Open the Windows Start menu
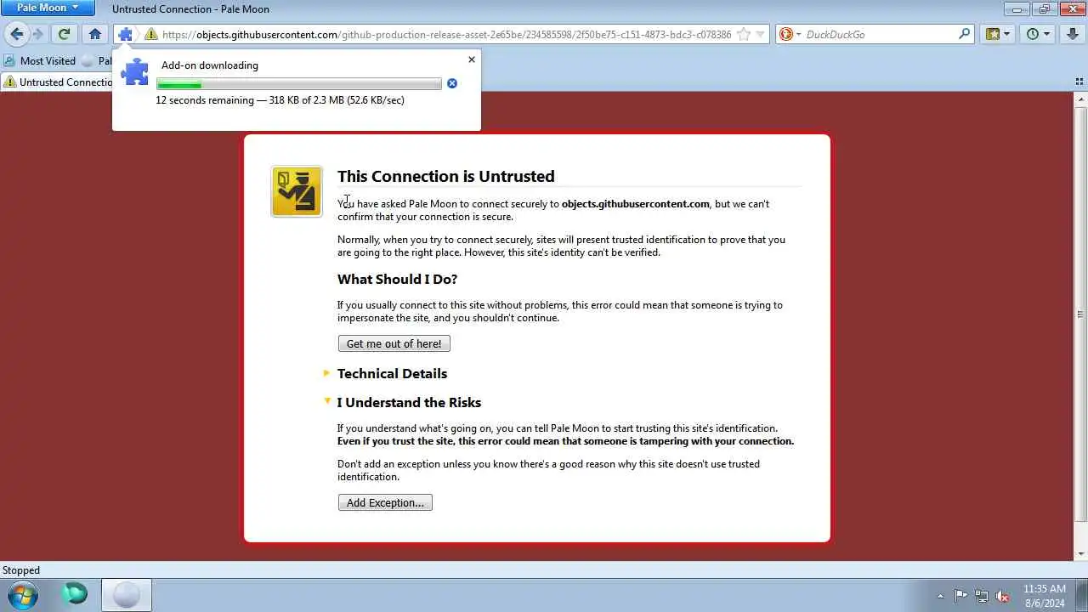The image size is (1088, 612). click(x=23, y=595)
